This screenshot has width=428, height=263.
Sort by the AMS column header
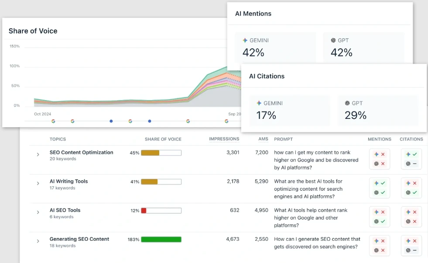[x=263, y=139]
